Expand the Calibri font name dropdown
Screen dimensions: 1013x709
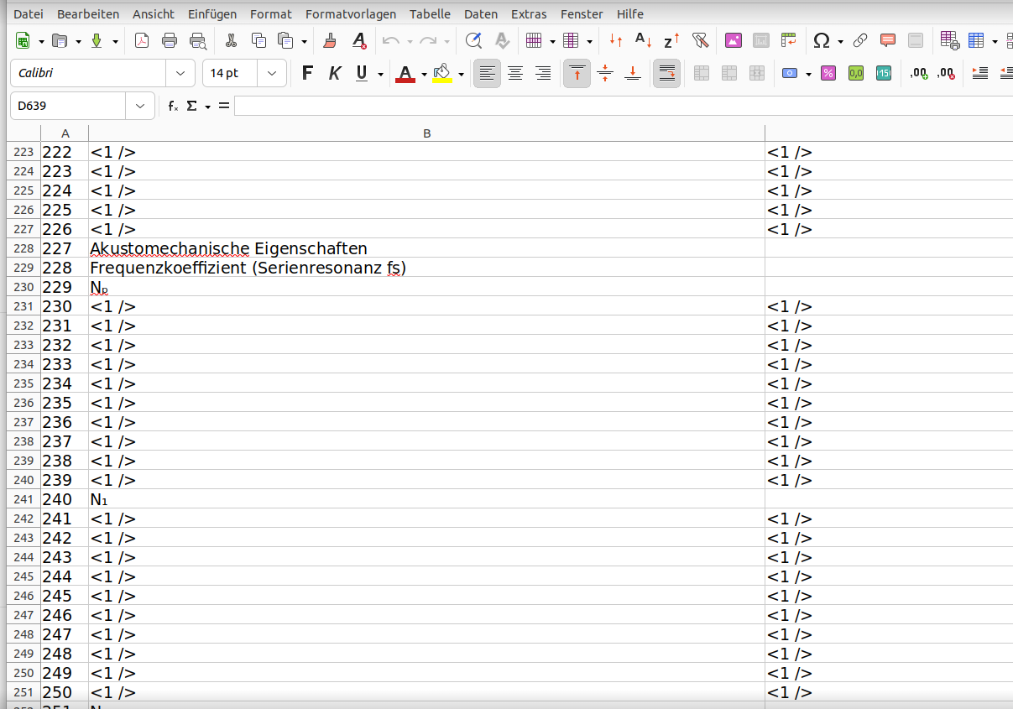click(x=180, y=74)
